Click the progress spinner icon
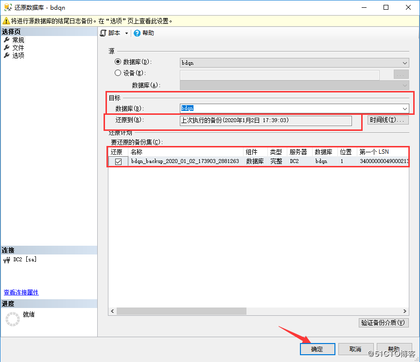 click(x=13, y=319)
